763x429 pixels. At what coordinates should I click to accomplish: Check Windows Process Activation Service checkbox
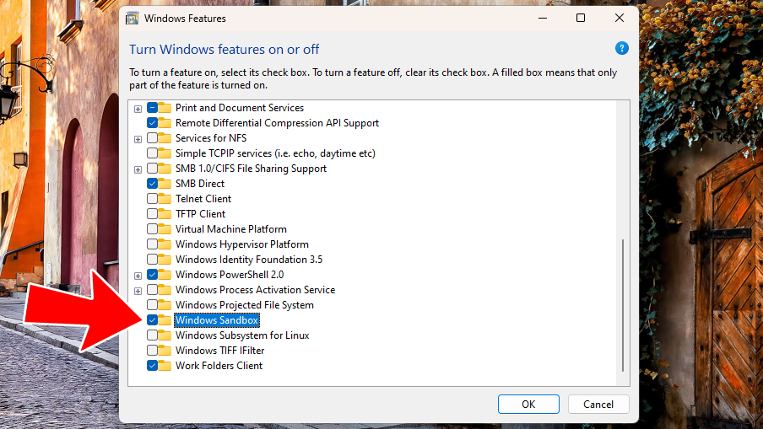click(152, 290)
